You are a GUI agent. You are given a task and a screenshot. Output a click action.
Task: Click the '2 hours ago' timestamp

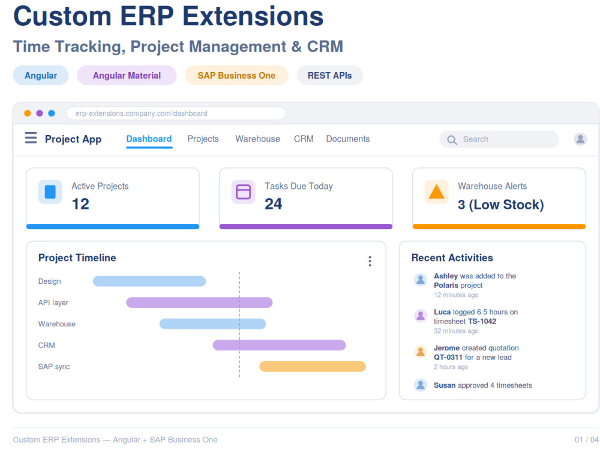[451, 367]
